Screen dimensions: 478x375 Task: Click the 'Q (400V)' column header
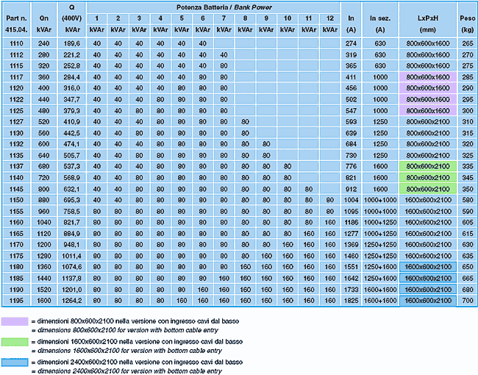click(71, 18)
